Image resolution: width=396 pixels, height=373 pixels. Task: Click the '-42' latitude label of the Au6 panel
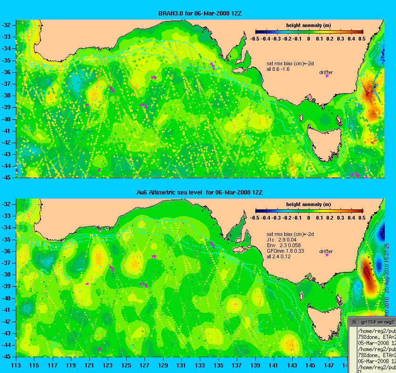click(6, 321)
